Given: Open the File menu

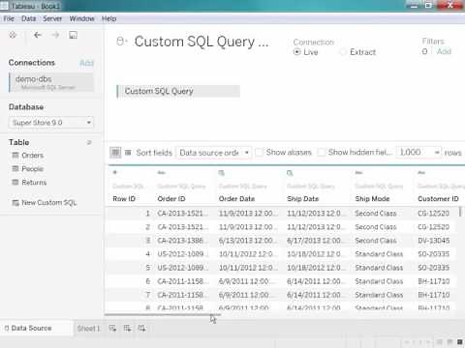Looking at the screenshot, I should pos(9,18).
